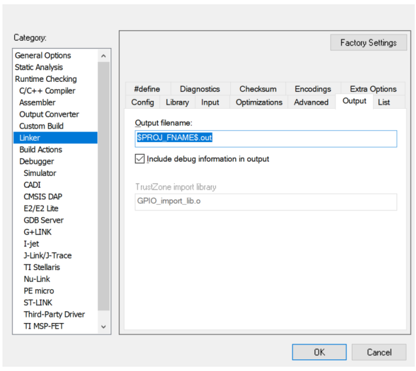Image resolution: width=416 pixels, height=371 pixels.
Task: Select C/C++ Compiler category
Action: point(47,90)
